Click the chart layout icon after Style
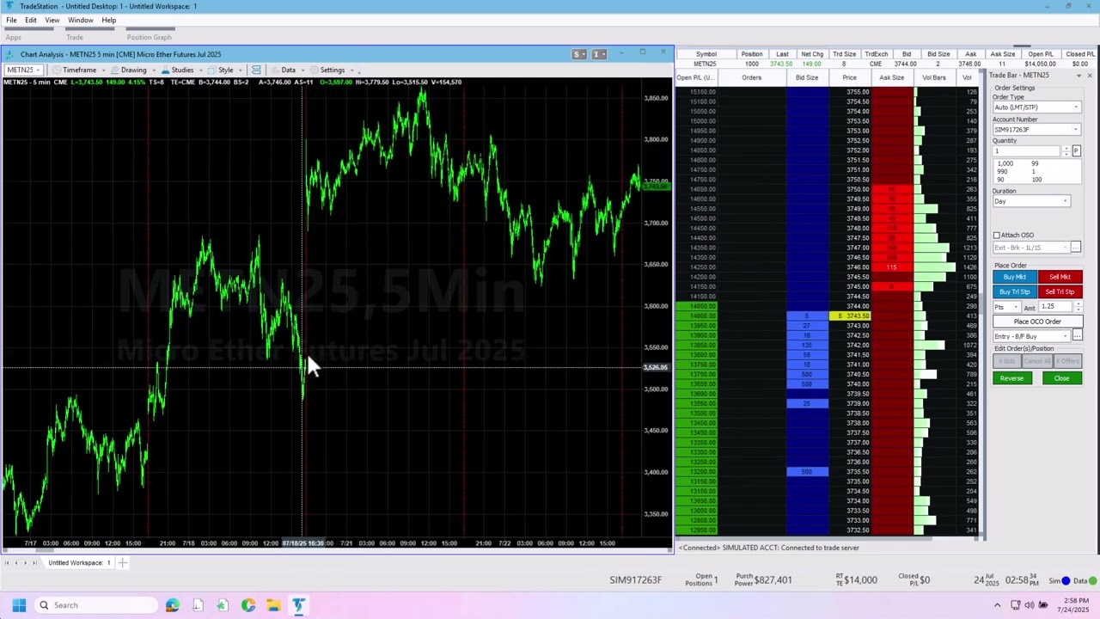Image resolution: width=1100 pixels, height=619 pixels. pos(256,70)
